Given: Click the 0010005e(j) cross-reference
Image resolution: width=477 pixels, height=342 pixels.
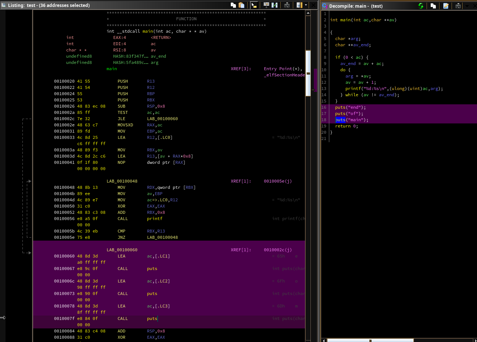Looking at the screenshot, I should coord(277,181).
